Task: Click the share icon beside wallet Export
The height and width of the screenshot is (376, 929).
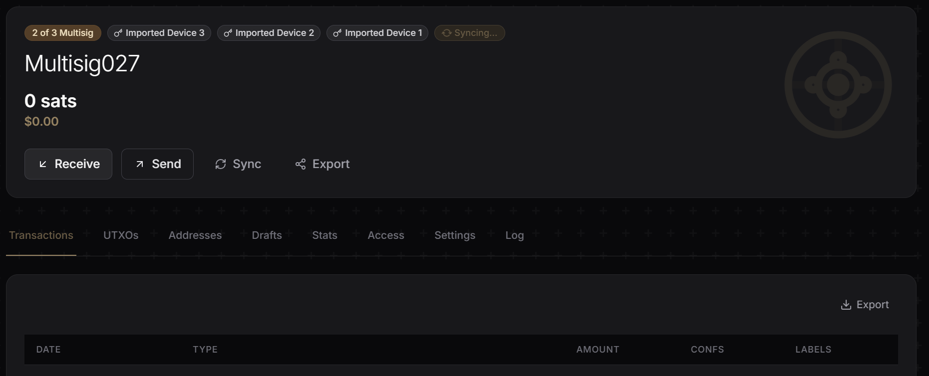Action: click(x=300, y=164)
